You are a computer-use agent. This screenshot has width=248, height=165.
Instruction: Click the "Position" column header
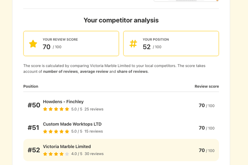point(31,86)
